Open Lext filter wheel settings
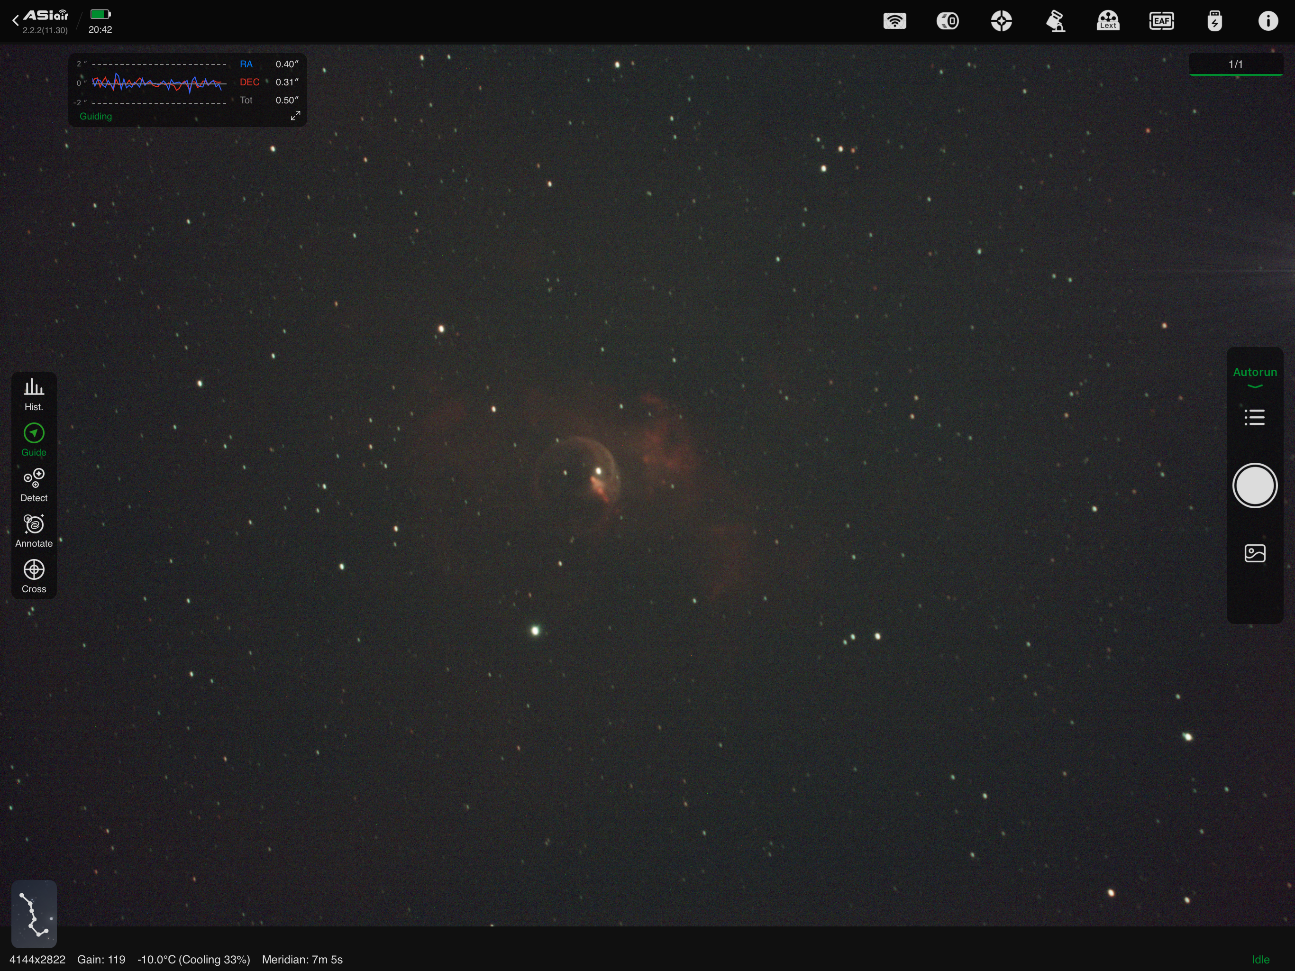 pos(1108,22)
